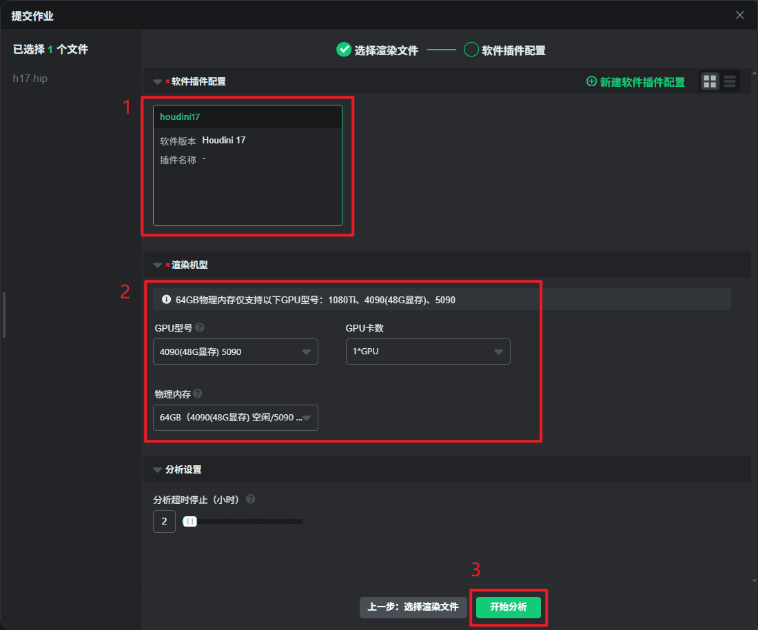Click the 软件插件配置 step circle indicator
The image size is (758, 630).
pyautogui.click(x=471, y=50)
